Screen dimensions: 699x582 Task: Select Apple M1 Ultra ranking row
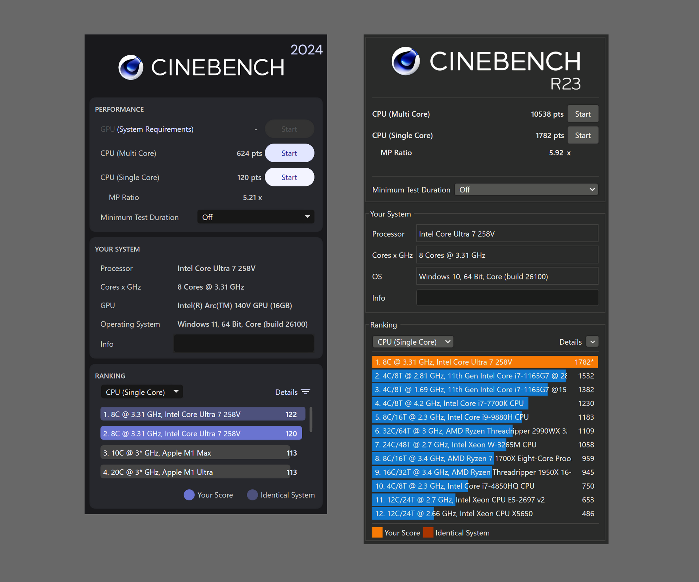pyautogui.click(x=199, y=472)
